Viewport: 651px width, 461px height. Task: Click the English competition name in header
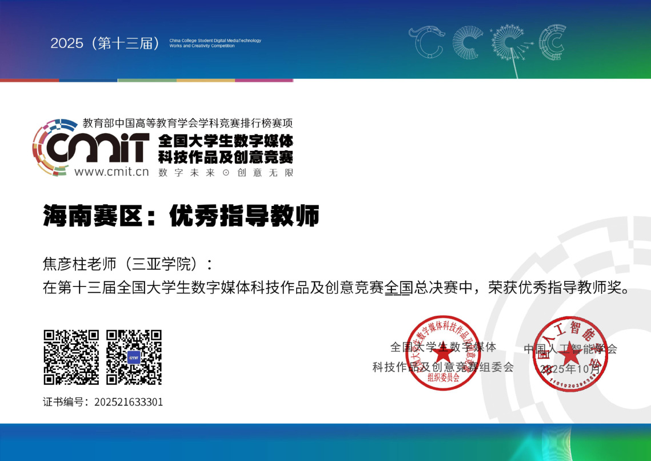pyautogui.click(x=215, y=43)
